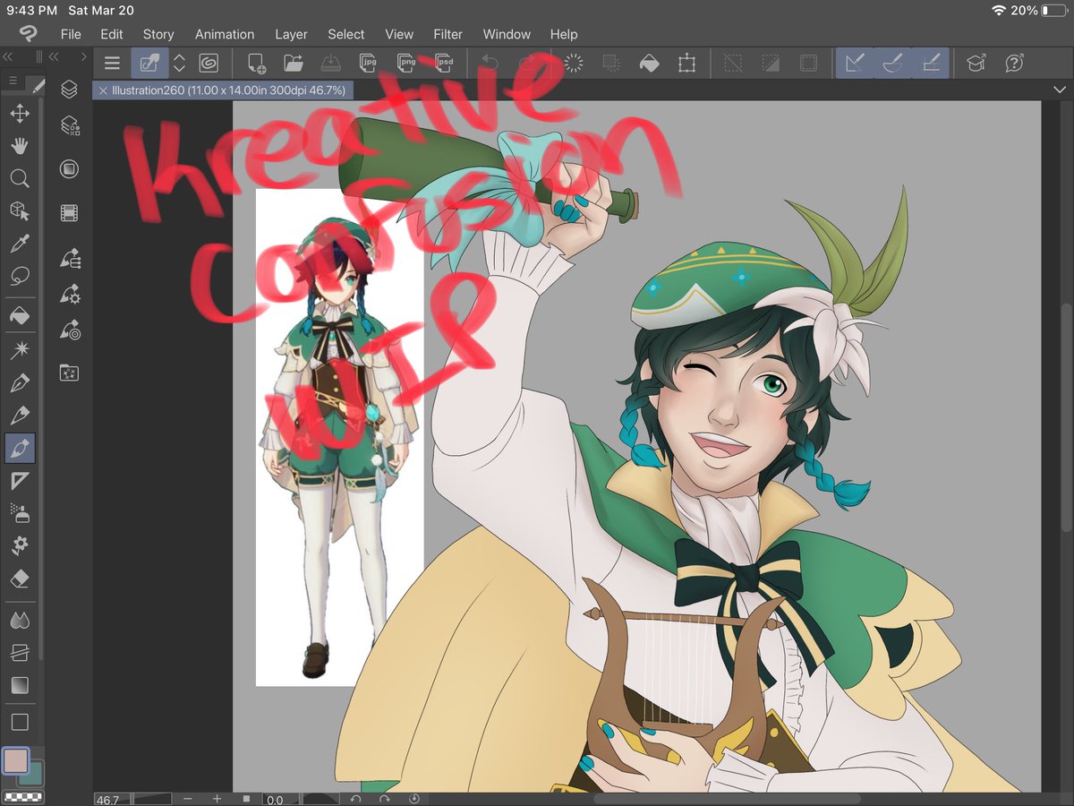The width and height of the screenshot is (1074, 806).
Task: Select the Figure ruler triangle tool
Action: click(20, 481)
